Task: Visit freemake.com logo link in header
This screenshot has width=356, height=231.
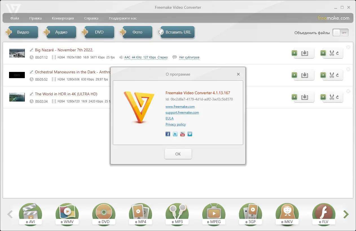Action: 334,18
